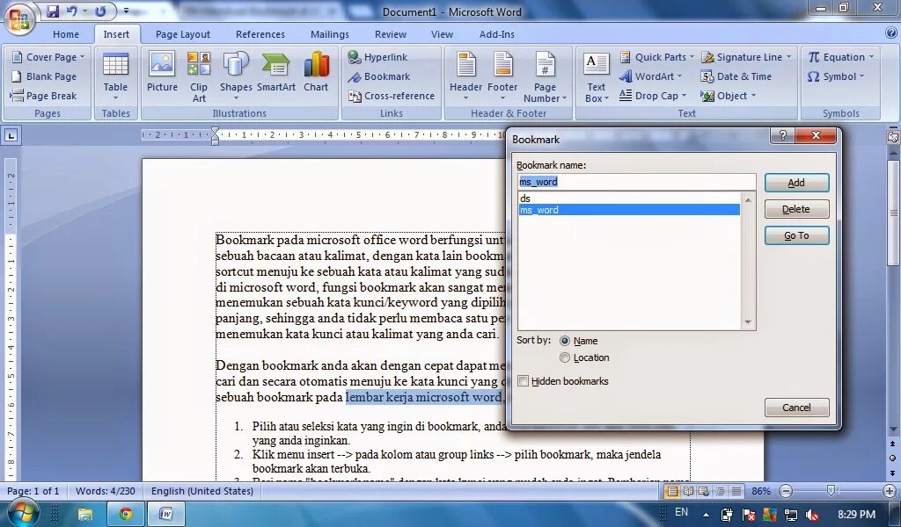Switch to Full Screen Reading view

tap(688, 491)
